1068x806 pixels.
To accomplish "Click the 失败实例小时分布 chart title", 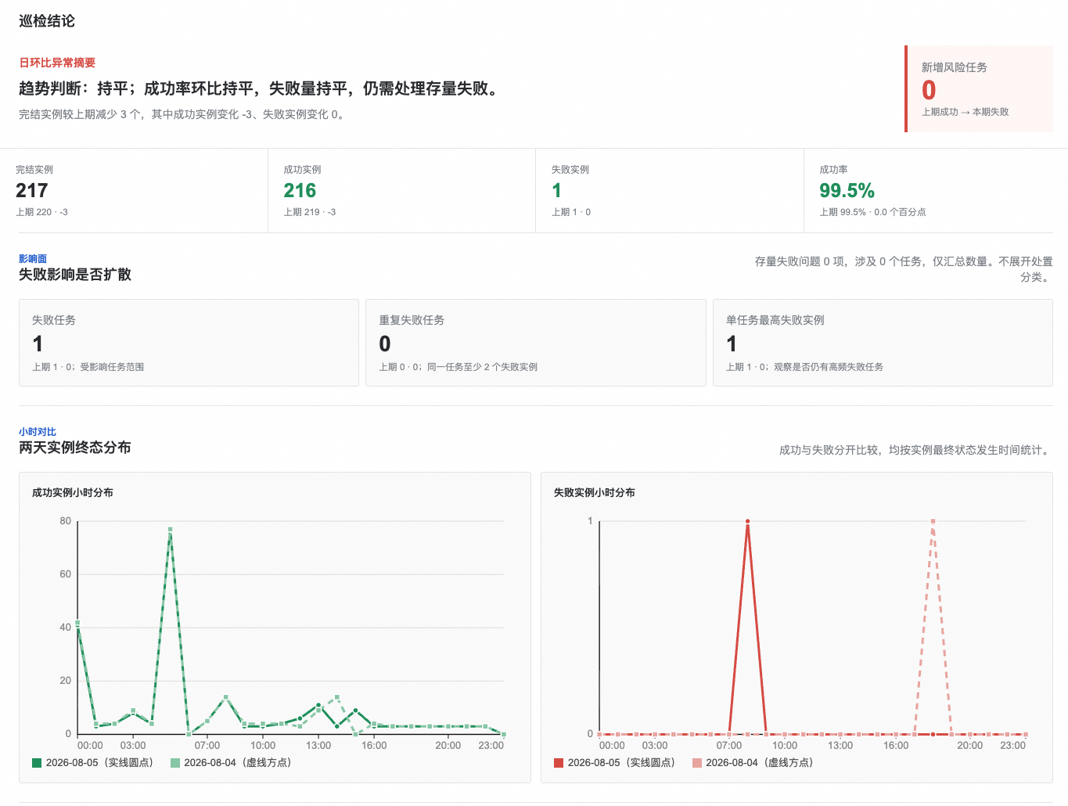I will [595, 493].
